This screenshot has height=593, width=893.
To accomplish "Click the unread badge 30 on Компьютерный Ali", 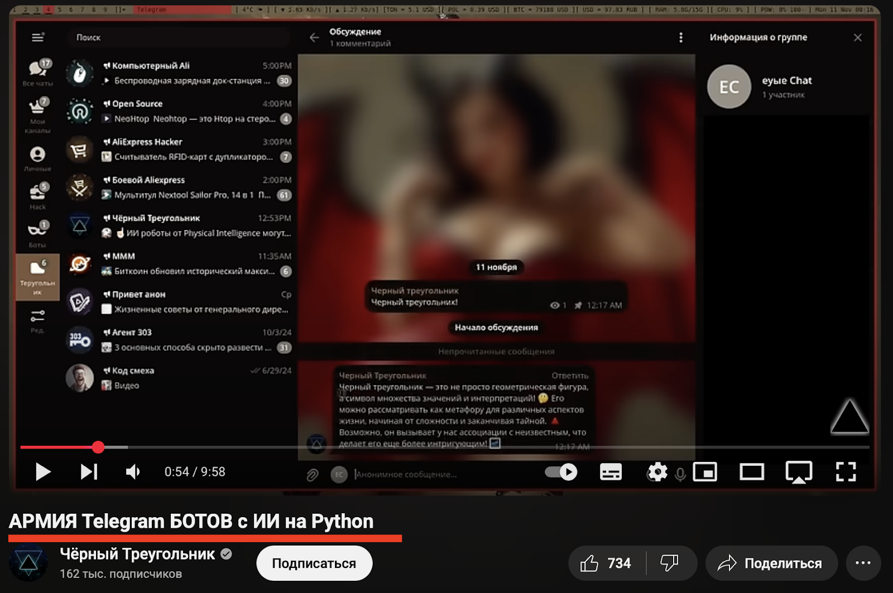I will tap(284, 81).
